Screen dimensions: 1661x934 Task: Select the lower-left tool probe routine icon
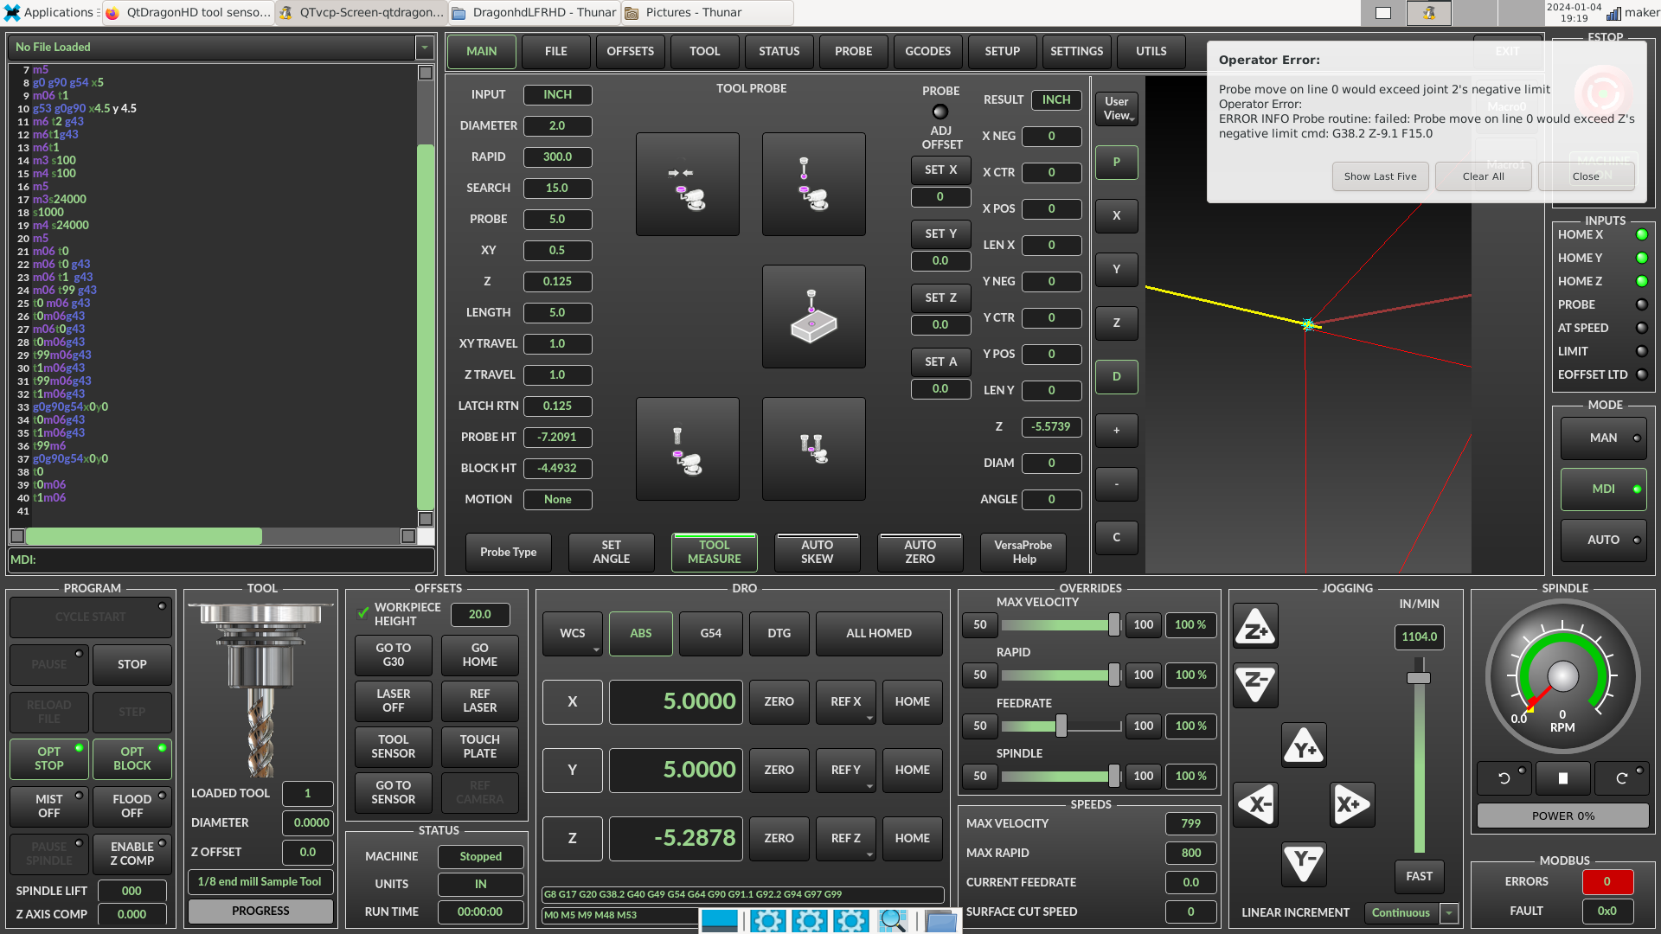(x=688, y=449)
